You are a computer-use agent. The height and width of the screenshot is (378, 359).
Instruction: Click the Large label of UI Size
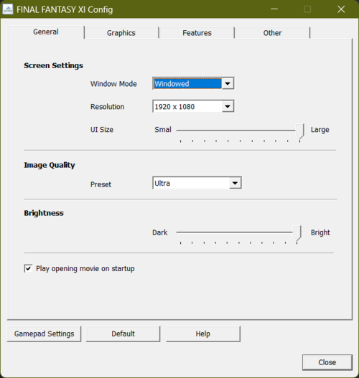point(320,130)
